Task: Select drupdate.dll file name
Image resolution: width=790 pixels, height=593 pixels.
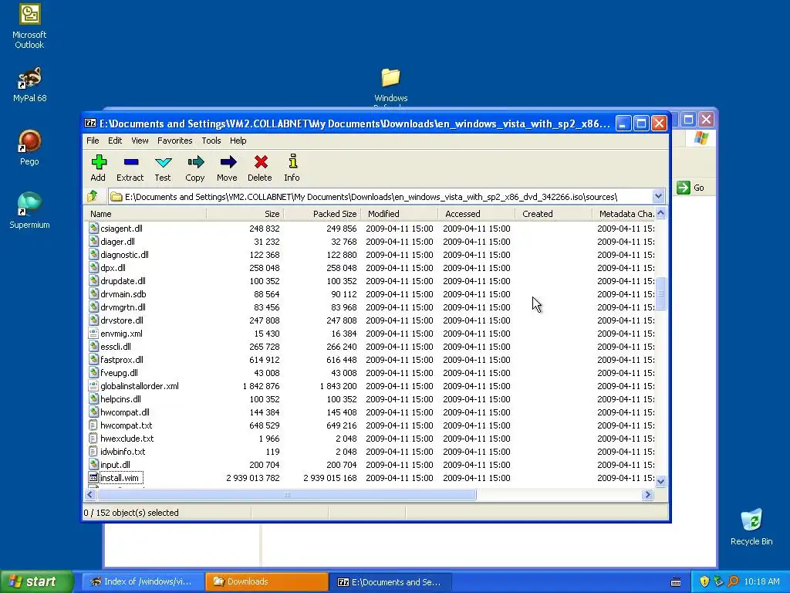Action: 123,281
